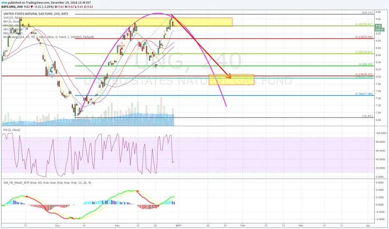Click the 'Dec' label on the time axis
The height and width of the screenshot is (229, 389).
[x=117, y=226]
